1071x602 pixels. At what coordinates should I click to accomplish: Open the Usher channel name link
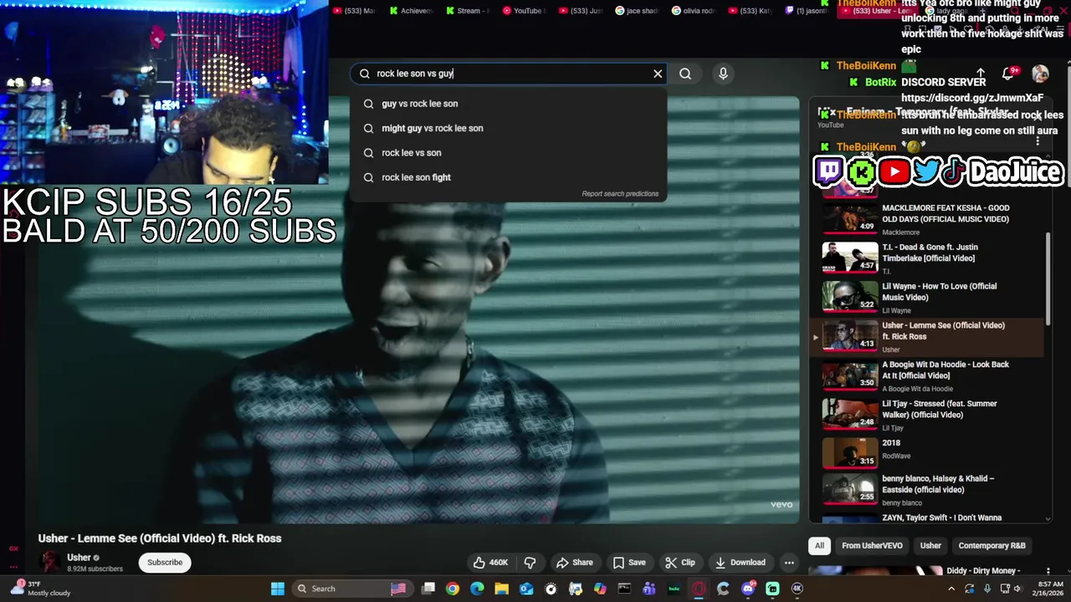(79, 558)
